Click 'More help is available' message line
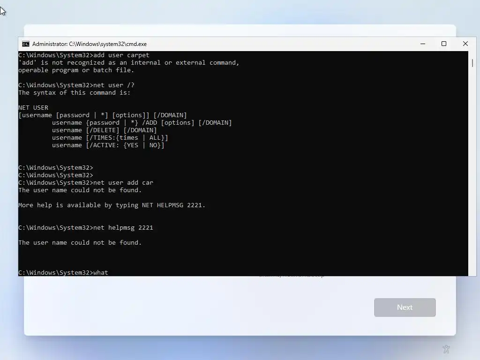Viewport: 480px width, 360px height. point(112,205)
